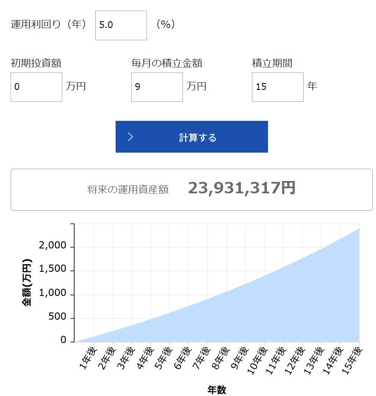Click the 15年後 label on the x-axis
The width and height of the screenshot is (376, 396).
click(x=352, y=360)
